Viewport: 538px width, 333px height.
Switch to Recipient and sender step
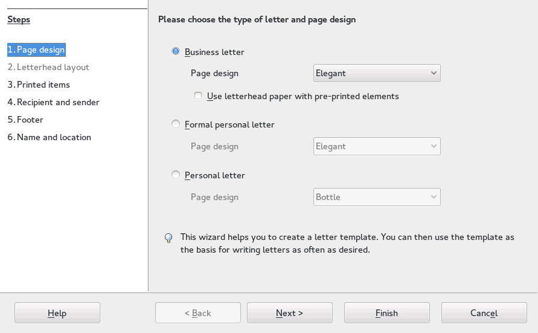53,102
